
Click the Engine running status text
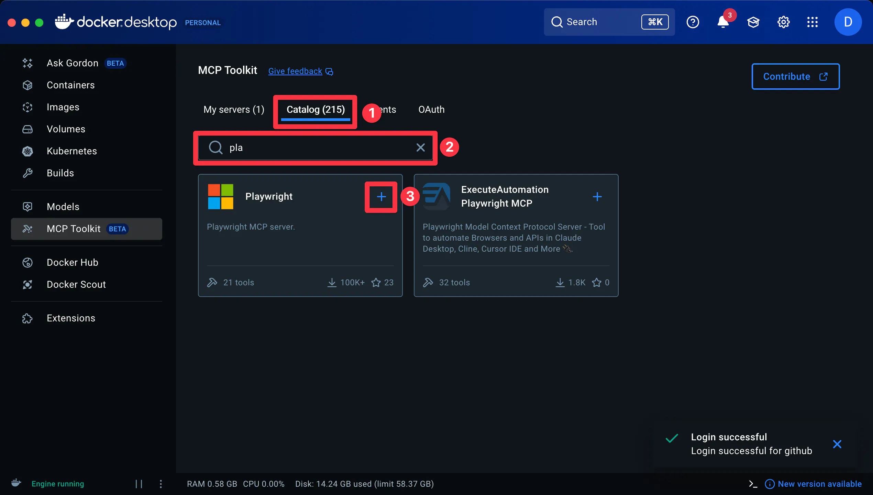(x=58, y=484)
